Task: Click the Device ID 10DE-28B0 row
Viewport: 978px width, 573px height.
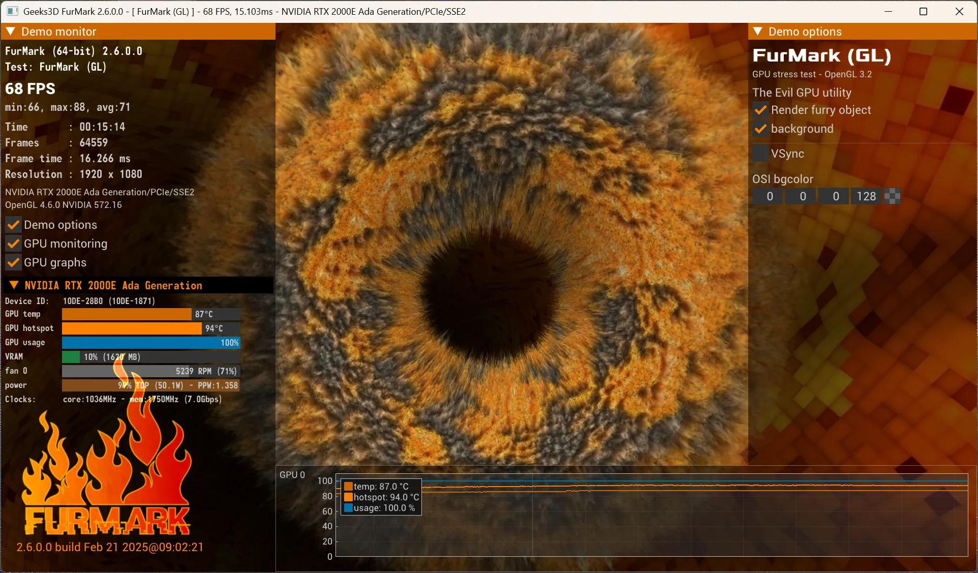Action: point(80,301)
